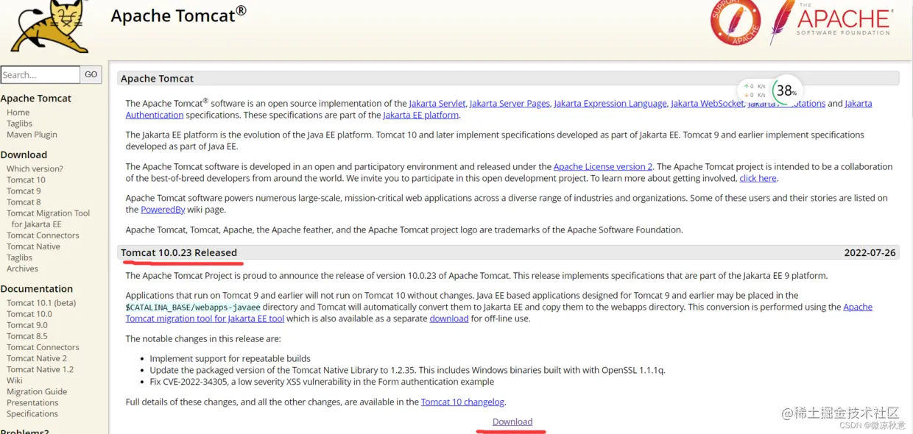Screen dimensions: 913x434
Task: Open the Archives link
Action: tap(22, 268)
